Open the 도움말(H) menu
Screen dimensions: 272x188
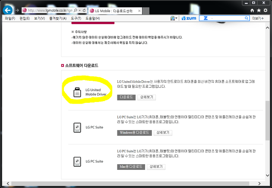click(x=93, y=19)
